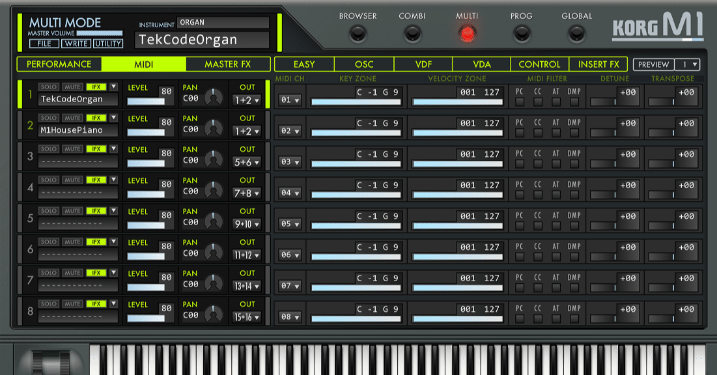Turn the PAN knob on part 2
This screenshot has width=717, height=375.
[x=214, y=128]
